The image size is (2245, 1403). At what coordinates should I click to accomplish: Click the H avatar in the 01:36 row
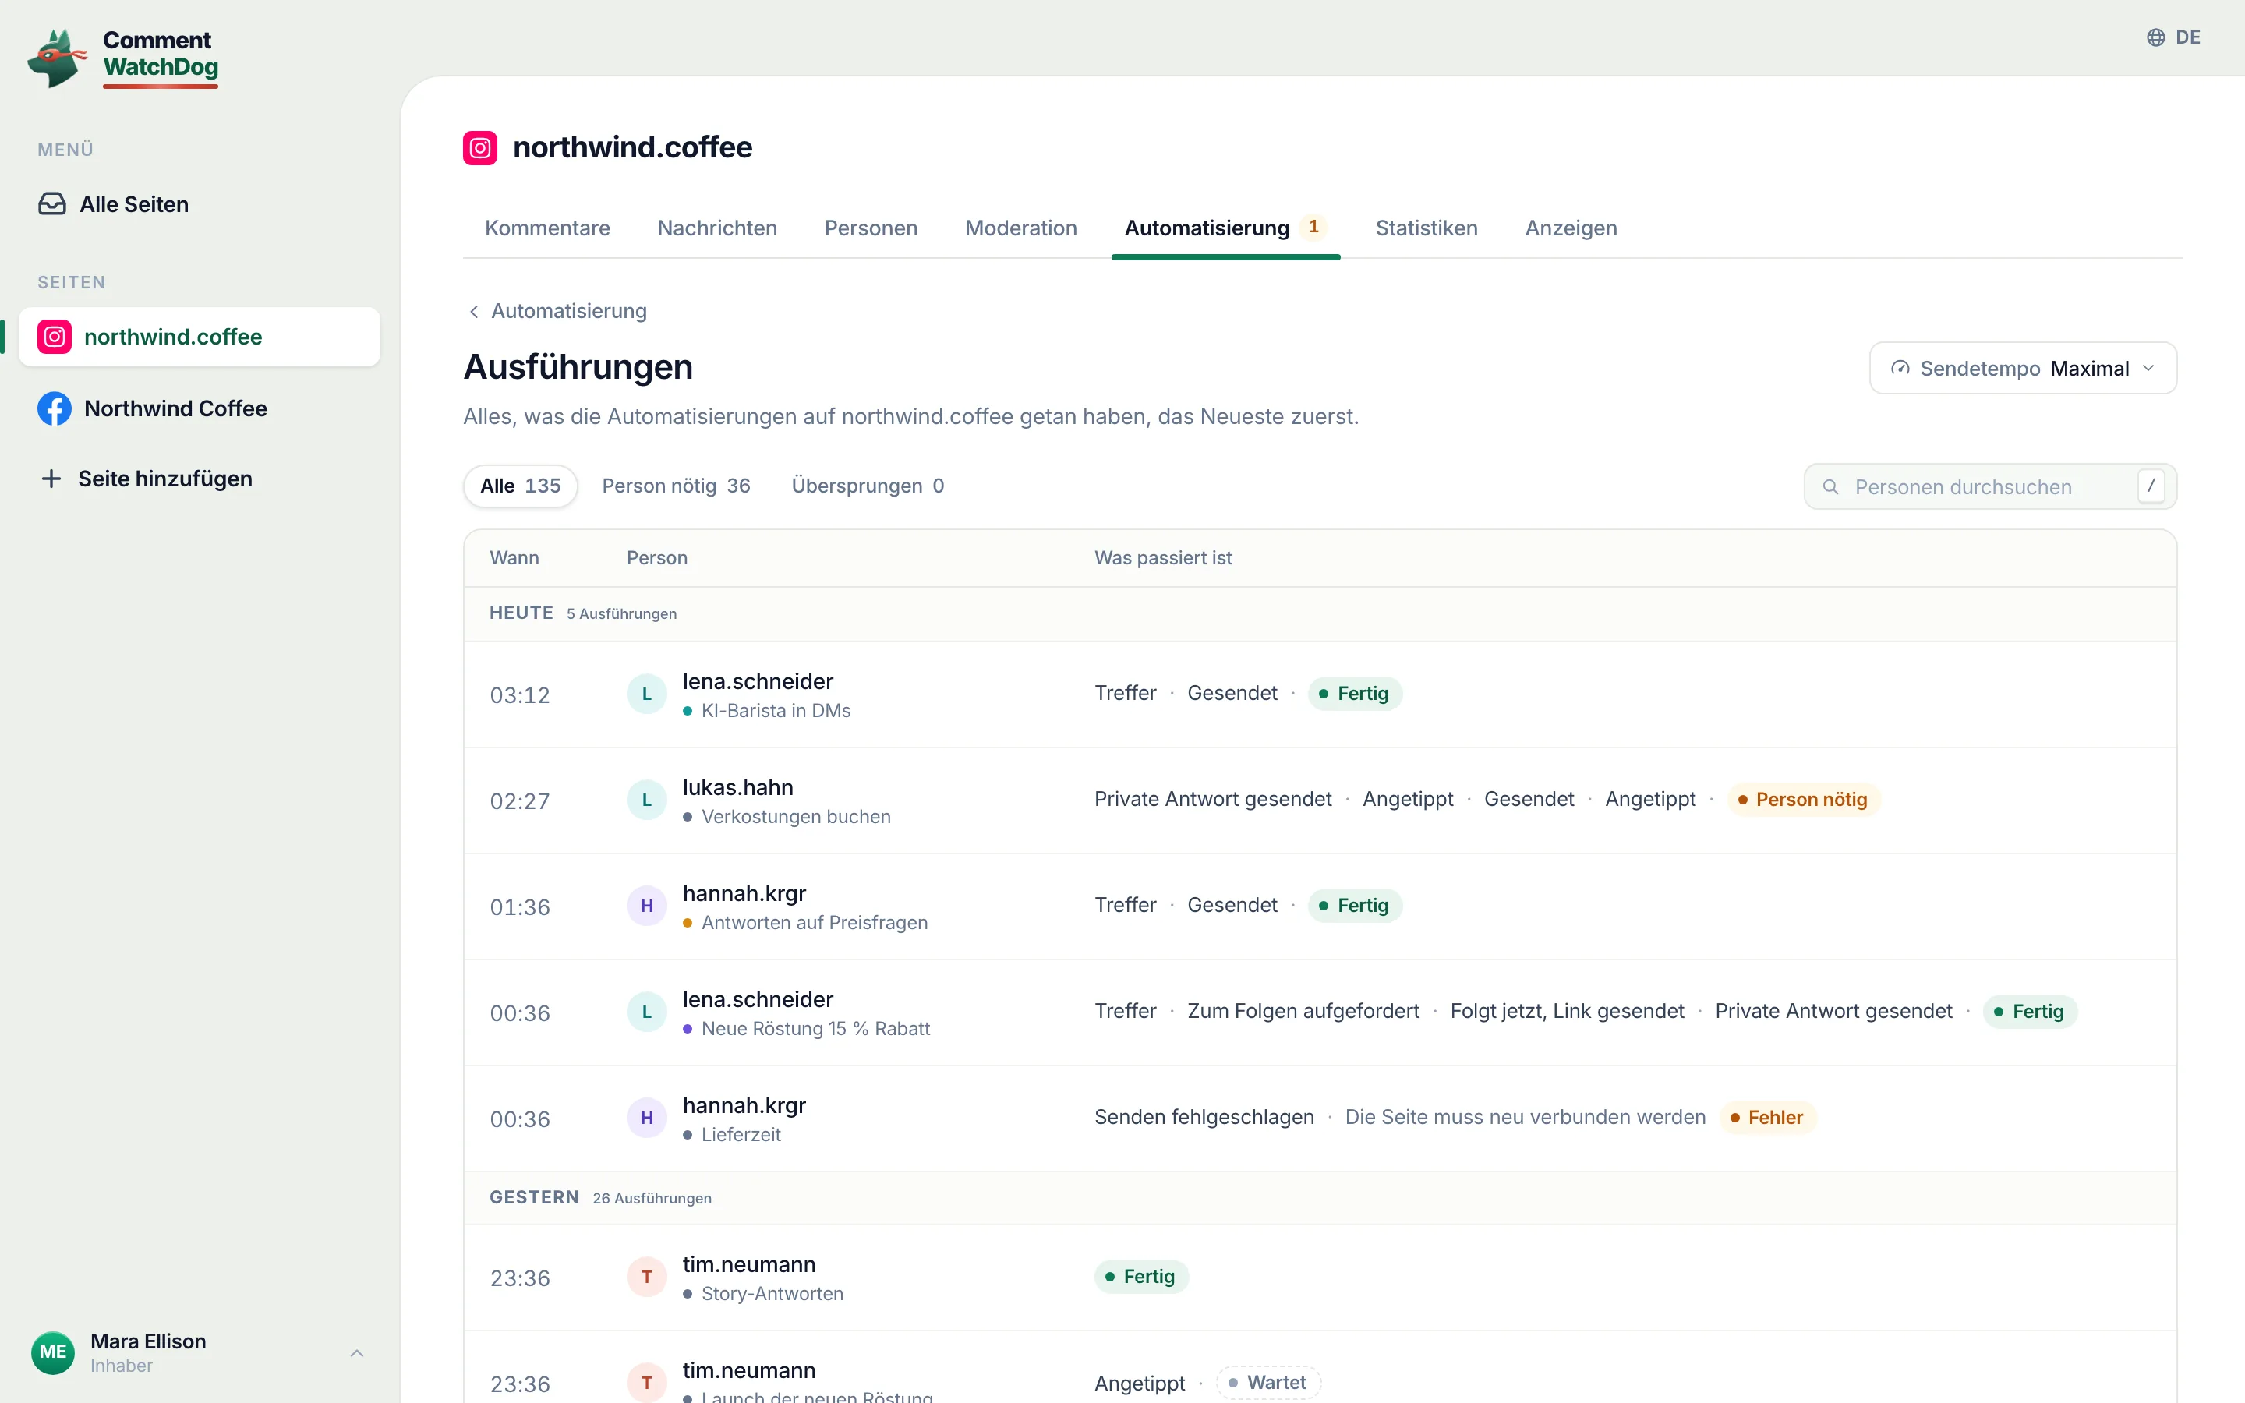point(646,906)
